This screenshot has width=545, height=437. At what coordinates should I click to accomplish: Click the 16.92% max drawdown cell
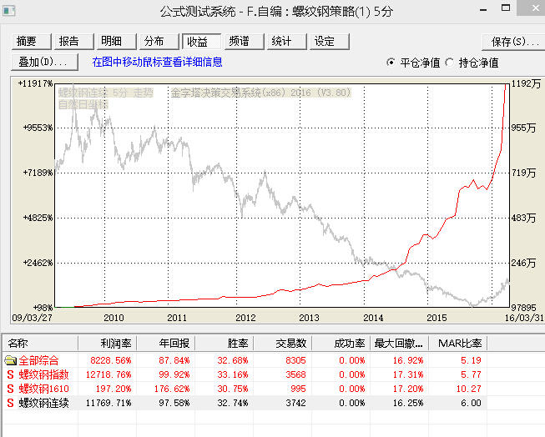(408, 360)
